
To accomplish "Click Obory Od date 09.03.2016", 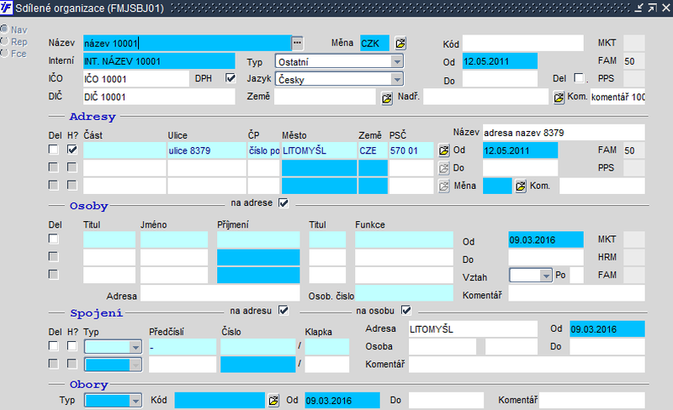I will (x=342, y=400).
